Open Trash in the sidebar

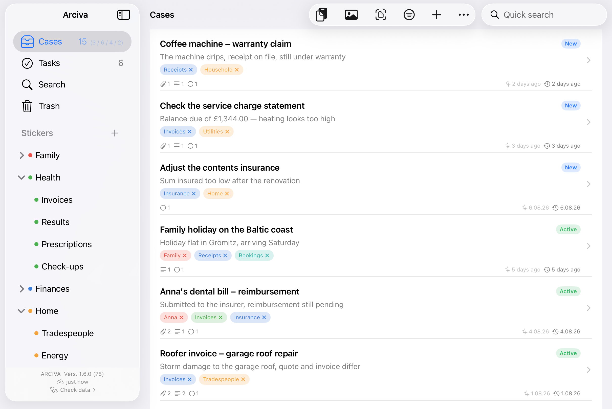[x=72, y=106]
